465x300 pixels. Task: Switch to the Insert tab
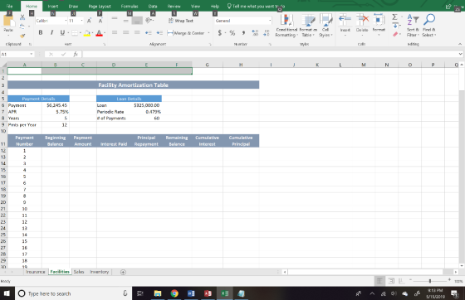pyautogui.click(x=53, y=6)
